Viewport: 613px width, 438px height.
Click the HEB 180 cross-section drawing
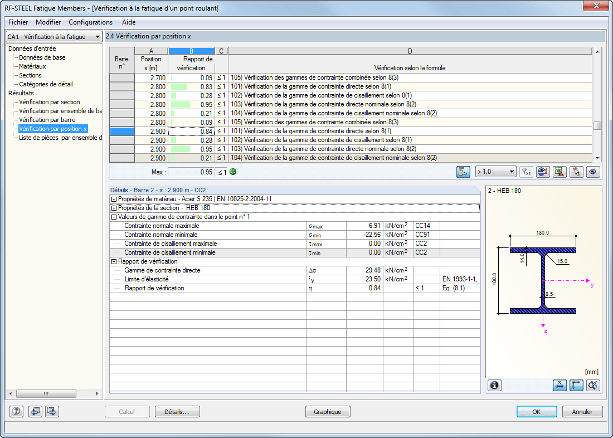pyautogui.click(x=543, y=280)
